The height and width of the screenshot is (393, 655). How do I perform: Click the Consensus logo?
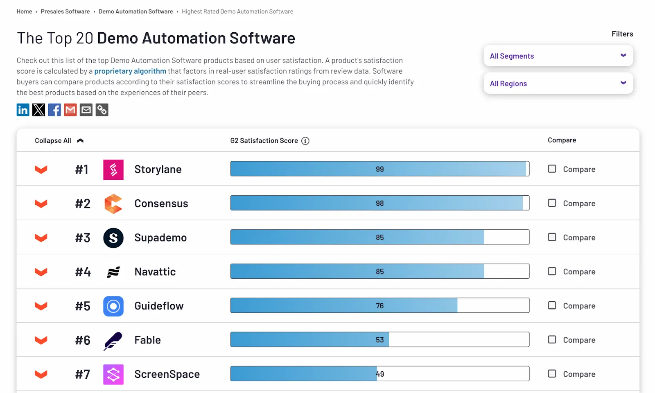click(x=113, y=203)
